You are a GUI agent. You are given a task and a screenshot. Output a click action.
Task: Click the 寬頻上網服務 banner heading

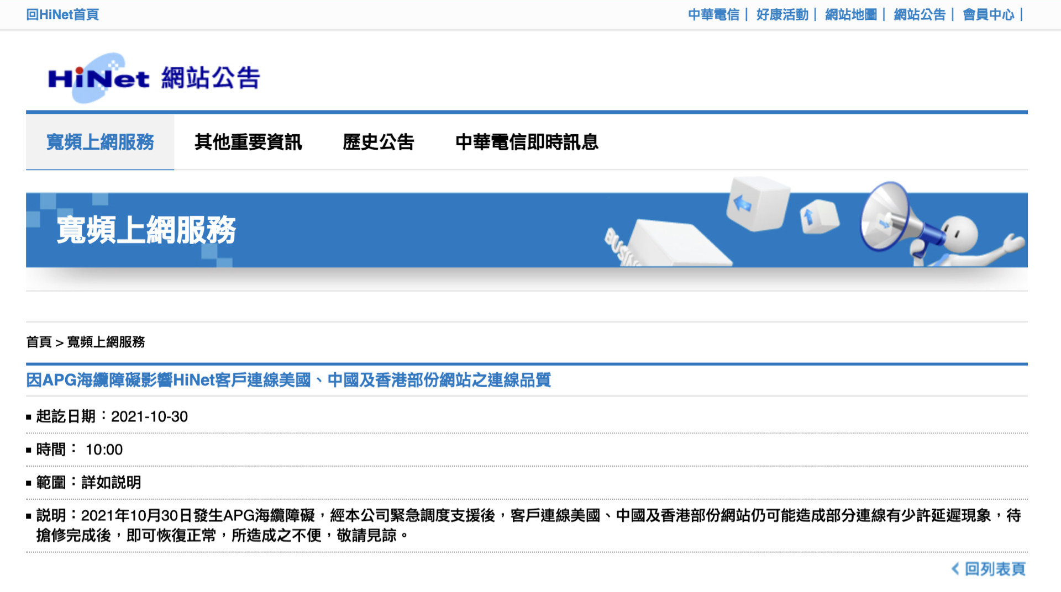146,230
